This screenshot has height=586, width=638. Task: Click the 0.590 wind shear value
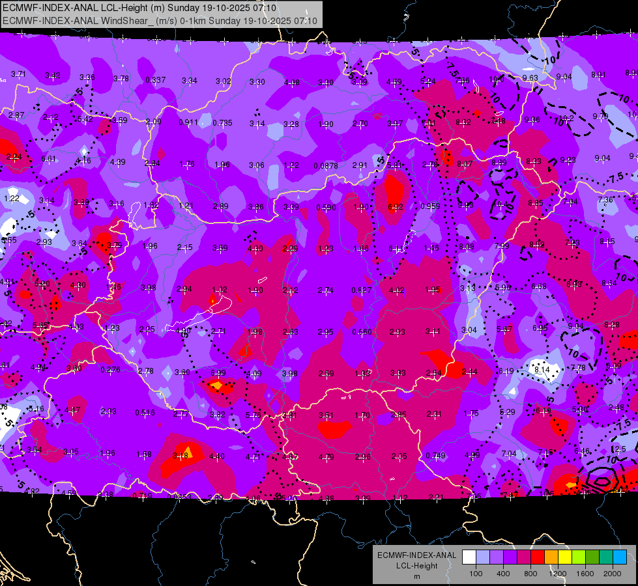326,208
